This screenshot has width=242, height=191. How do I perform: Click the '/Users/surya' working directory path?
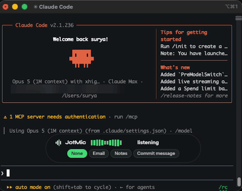(79, 95)
